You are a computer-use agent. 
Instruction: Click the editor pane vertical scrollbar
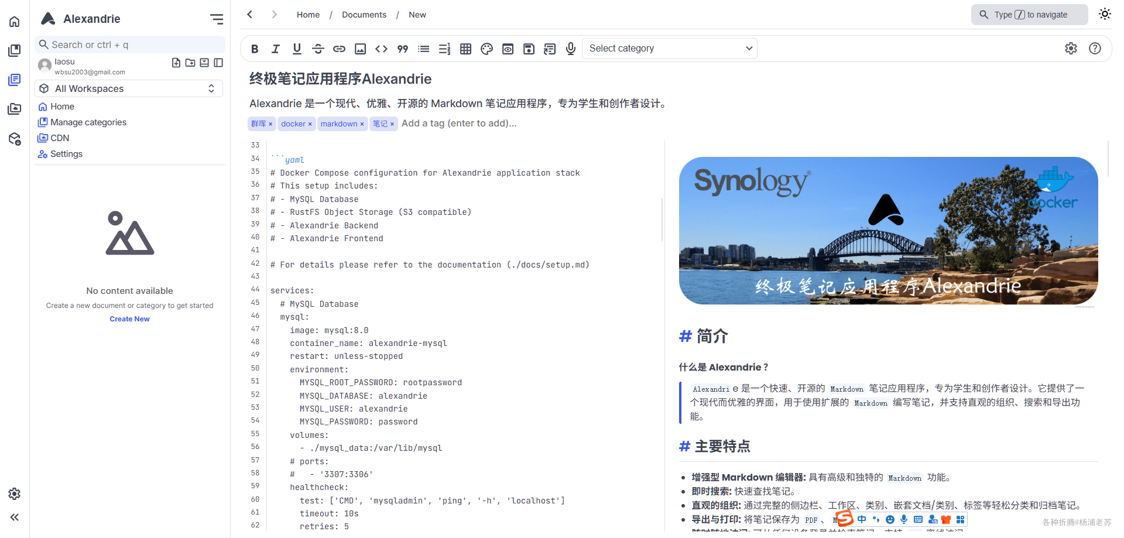(x=662, y=220)
